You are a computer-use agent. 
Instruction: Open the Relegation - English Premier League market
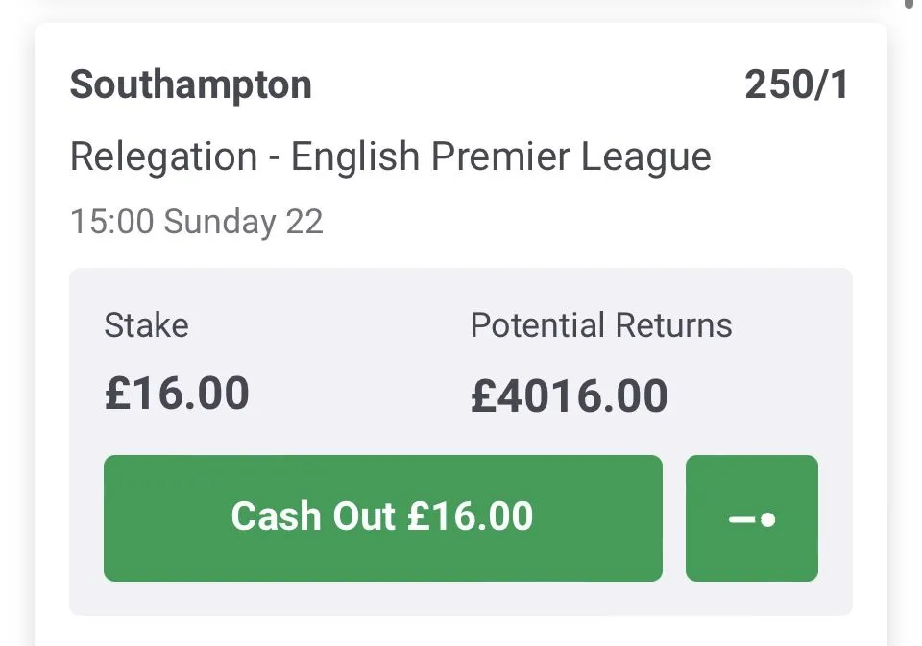coord(390,156)
